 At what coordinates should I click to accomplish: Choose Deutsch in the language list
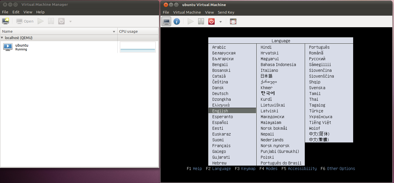[220, 94]
